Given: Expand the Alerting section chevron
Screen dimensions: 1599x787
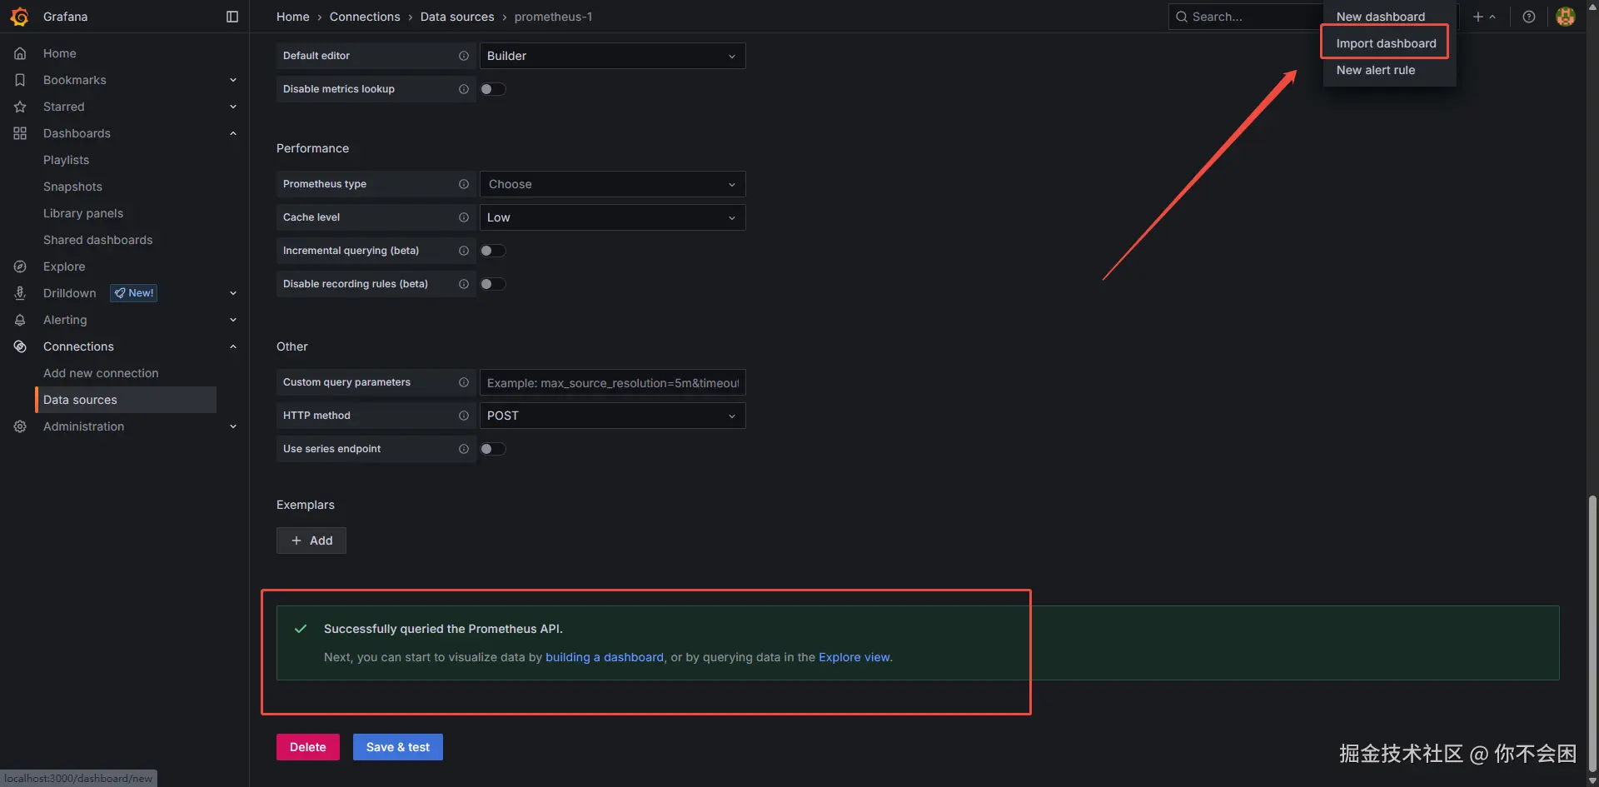Looking at the screenshot, I should (233, 320).
